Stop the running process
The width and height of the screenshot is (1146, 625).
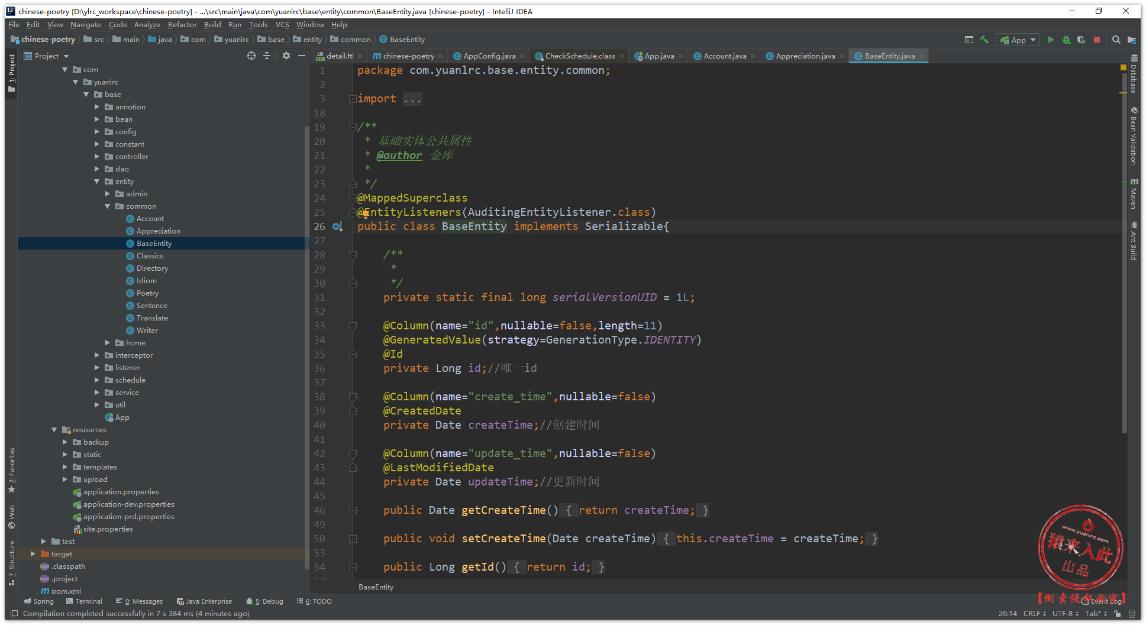(1097, 40)
